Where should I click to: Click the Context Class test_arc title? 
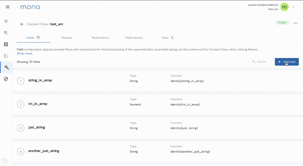coord(45,24)
